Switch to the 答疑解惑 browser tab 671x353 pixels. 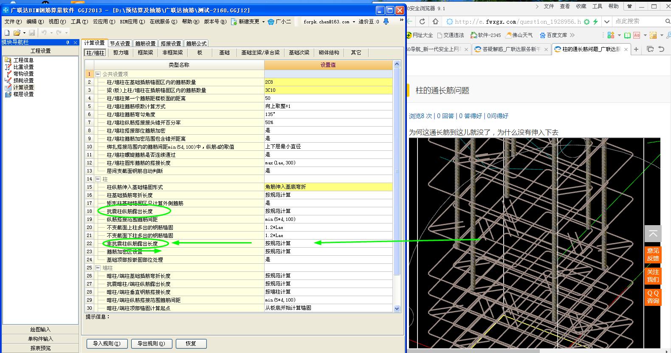tap(512, 49)
